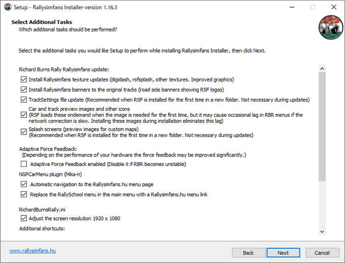
Task: Enable Adaptive Force Feedback checkbox
Action: tap(24, 164)
